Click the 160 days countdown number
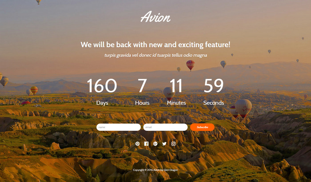This screenshot has height=182, width=311. click(102, 85)
